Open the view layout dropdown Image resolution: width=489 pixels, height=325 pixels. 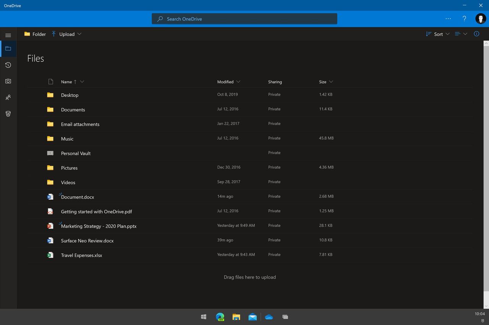[x=461, y=34]
